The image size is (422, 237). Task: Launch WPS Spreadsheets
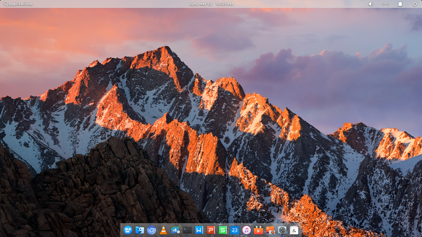(222, 230)
